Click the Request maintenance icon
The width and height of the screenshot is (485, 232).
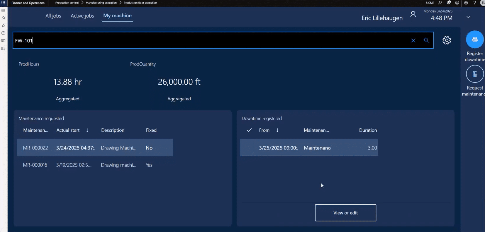(x=474, y=74)
